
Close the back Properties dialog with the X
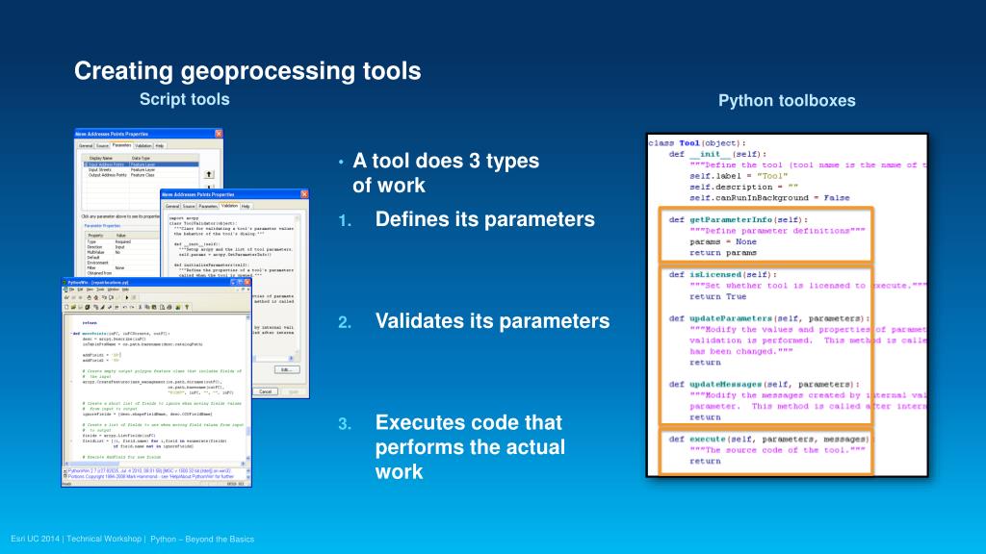click(x=219, y=134)
